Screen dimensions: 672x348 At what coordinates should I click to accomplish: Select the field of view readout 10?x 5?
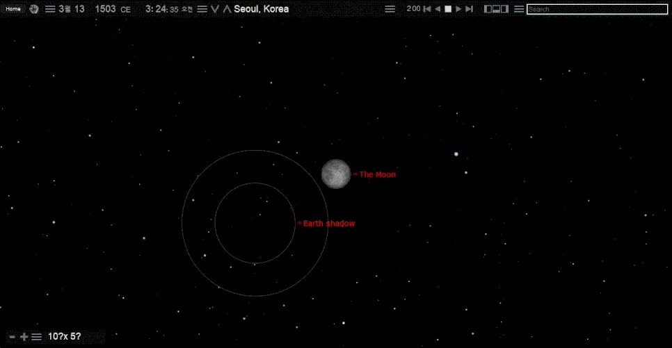[64, 336]
